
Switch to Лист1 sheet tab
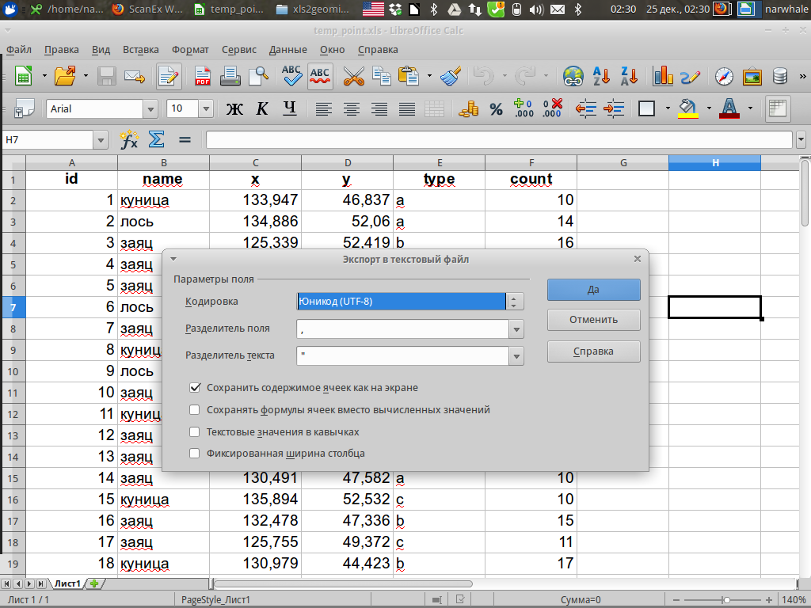coord(68,583)
